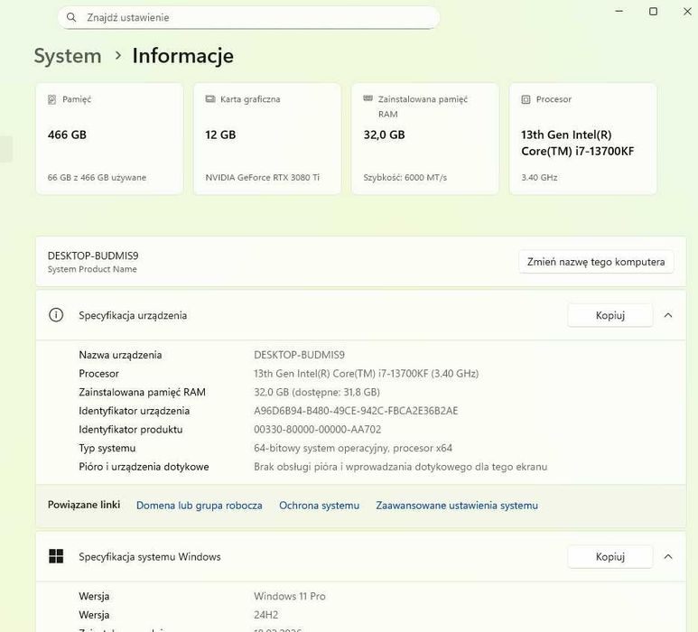Screen dimensions: 698x632
Task: Click the search magnifier icon
Action: click(x=70, y=17)
